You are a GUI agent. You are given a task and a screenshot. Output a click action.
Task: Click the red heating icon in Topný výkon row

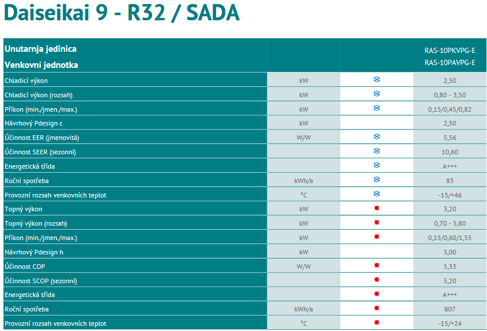(x=376, y=208)
